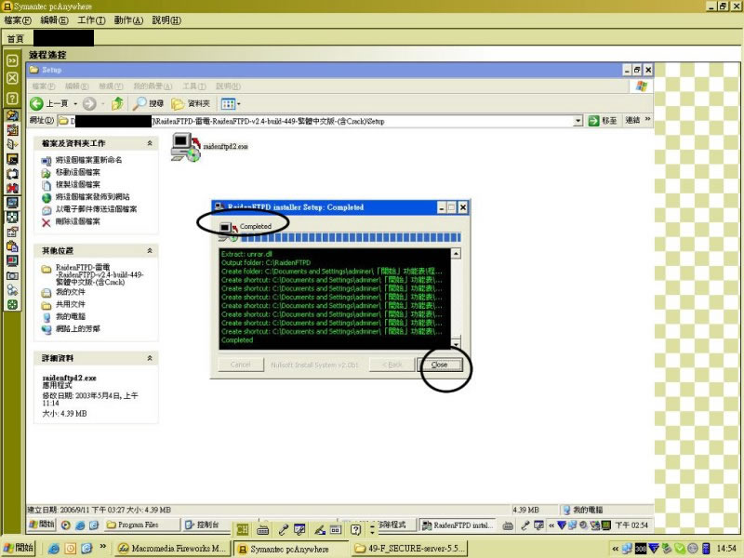Viewport: 744px width, 558px height.
Task: Click the Up folder icon in Setup toolbar
Action: 117,103
